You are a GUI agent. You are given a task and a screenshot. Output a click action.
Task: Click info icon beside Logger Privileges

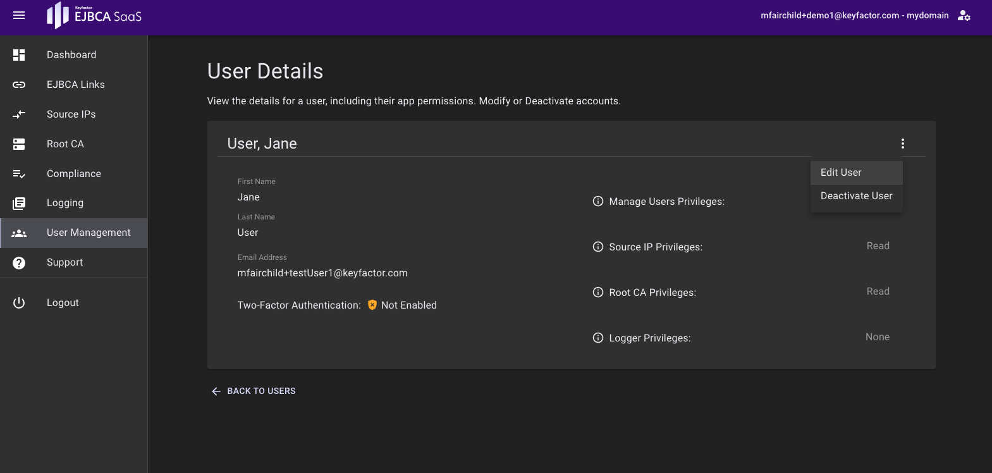(x=598, y=338)
